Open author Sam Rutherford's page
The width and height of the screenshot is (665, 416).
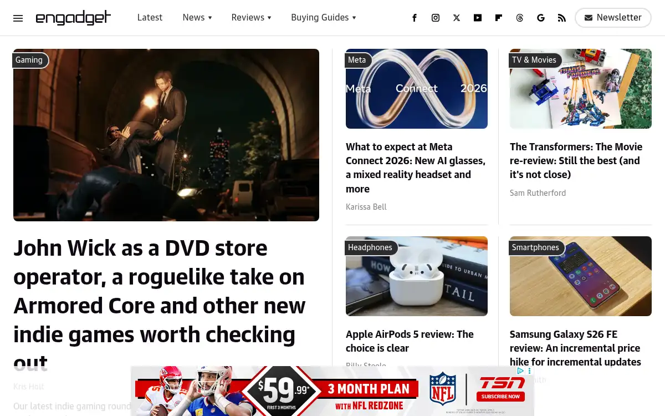tap(538, 193)
